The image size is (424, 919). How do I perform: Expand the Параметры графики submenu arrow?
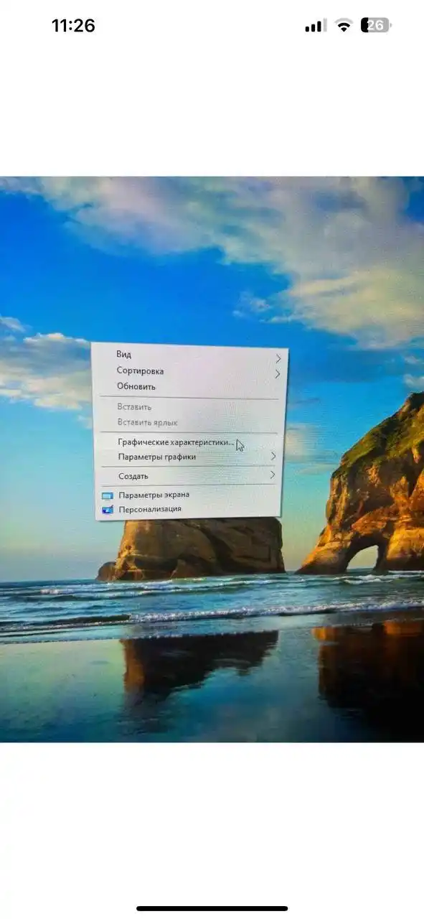coord(273,456)
